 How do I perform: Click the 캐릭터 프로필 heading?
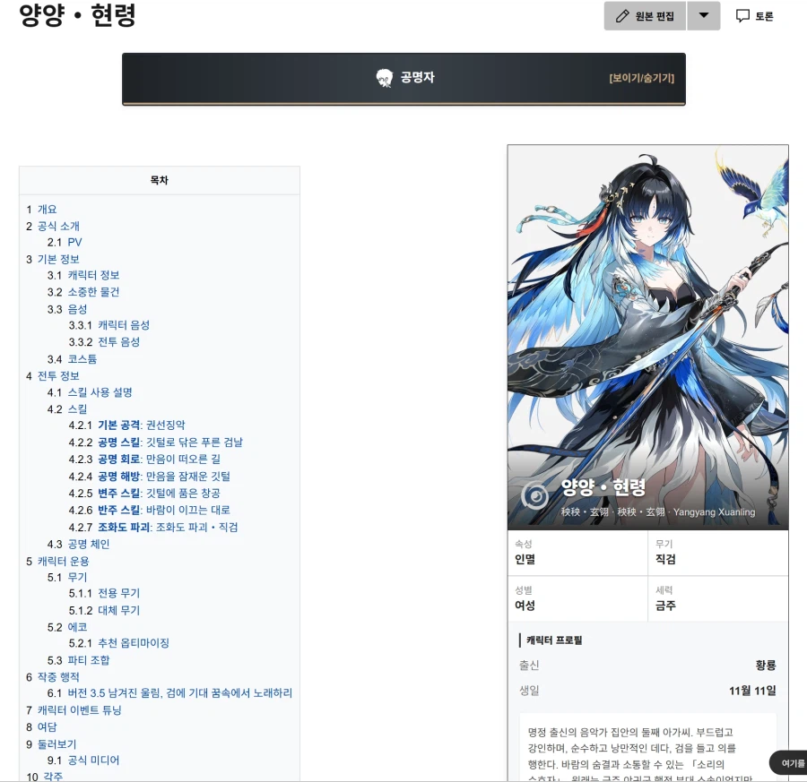tap(554, 640)
